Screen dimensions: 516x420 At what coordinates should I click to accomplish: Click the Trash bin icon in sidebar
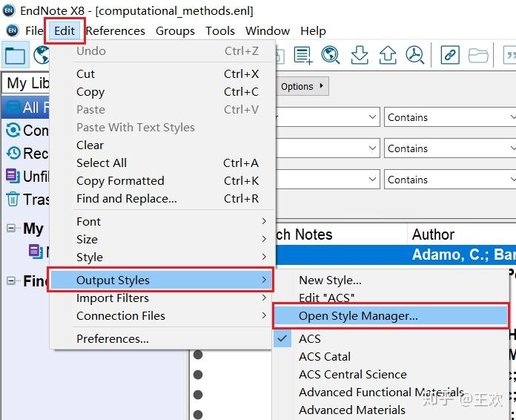click(x=13, y=199)
